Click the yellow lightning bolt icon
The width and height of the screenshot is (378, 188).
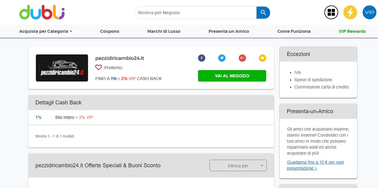[350, 12]
